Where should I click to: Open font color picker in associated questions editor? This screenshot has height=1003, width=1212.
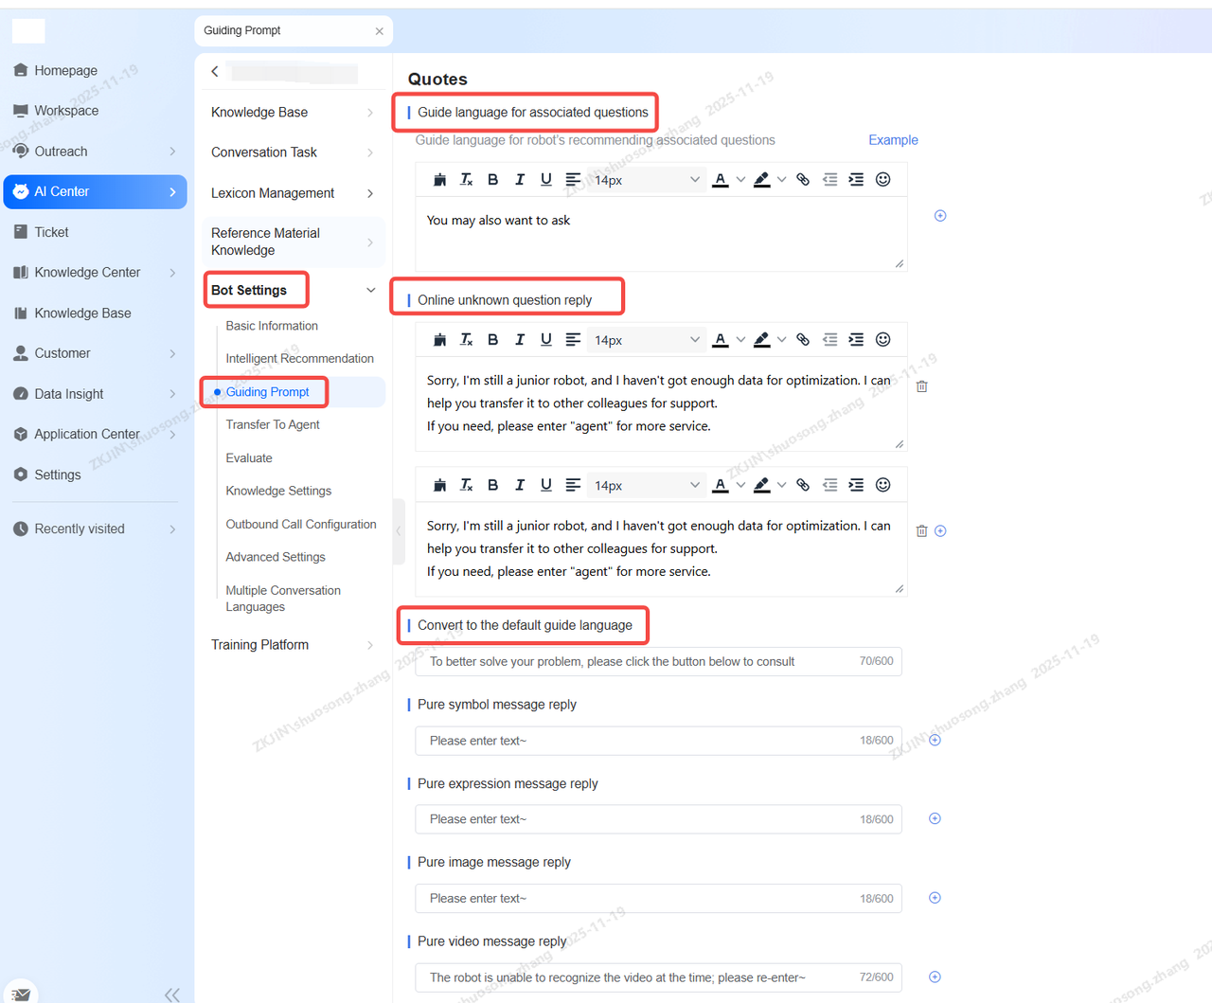pos(721,180)
